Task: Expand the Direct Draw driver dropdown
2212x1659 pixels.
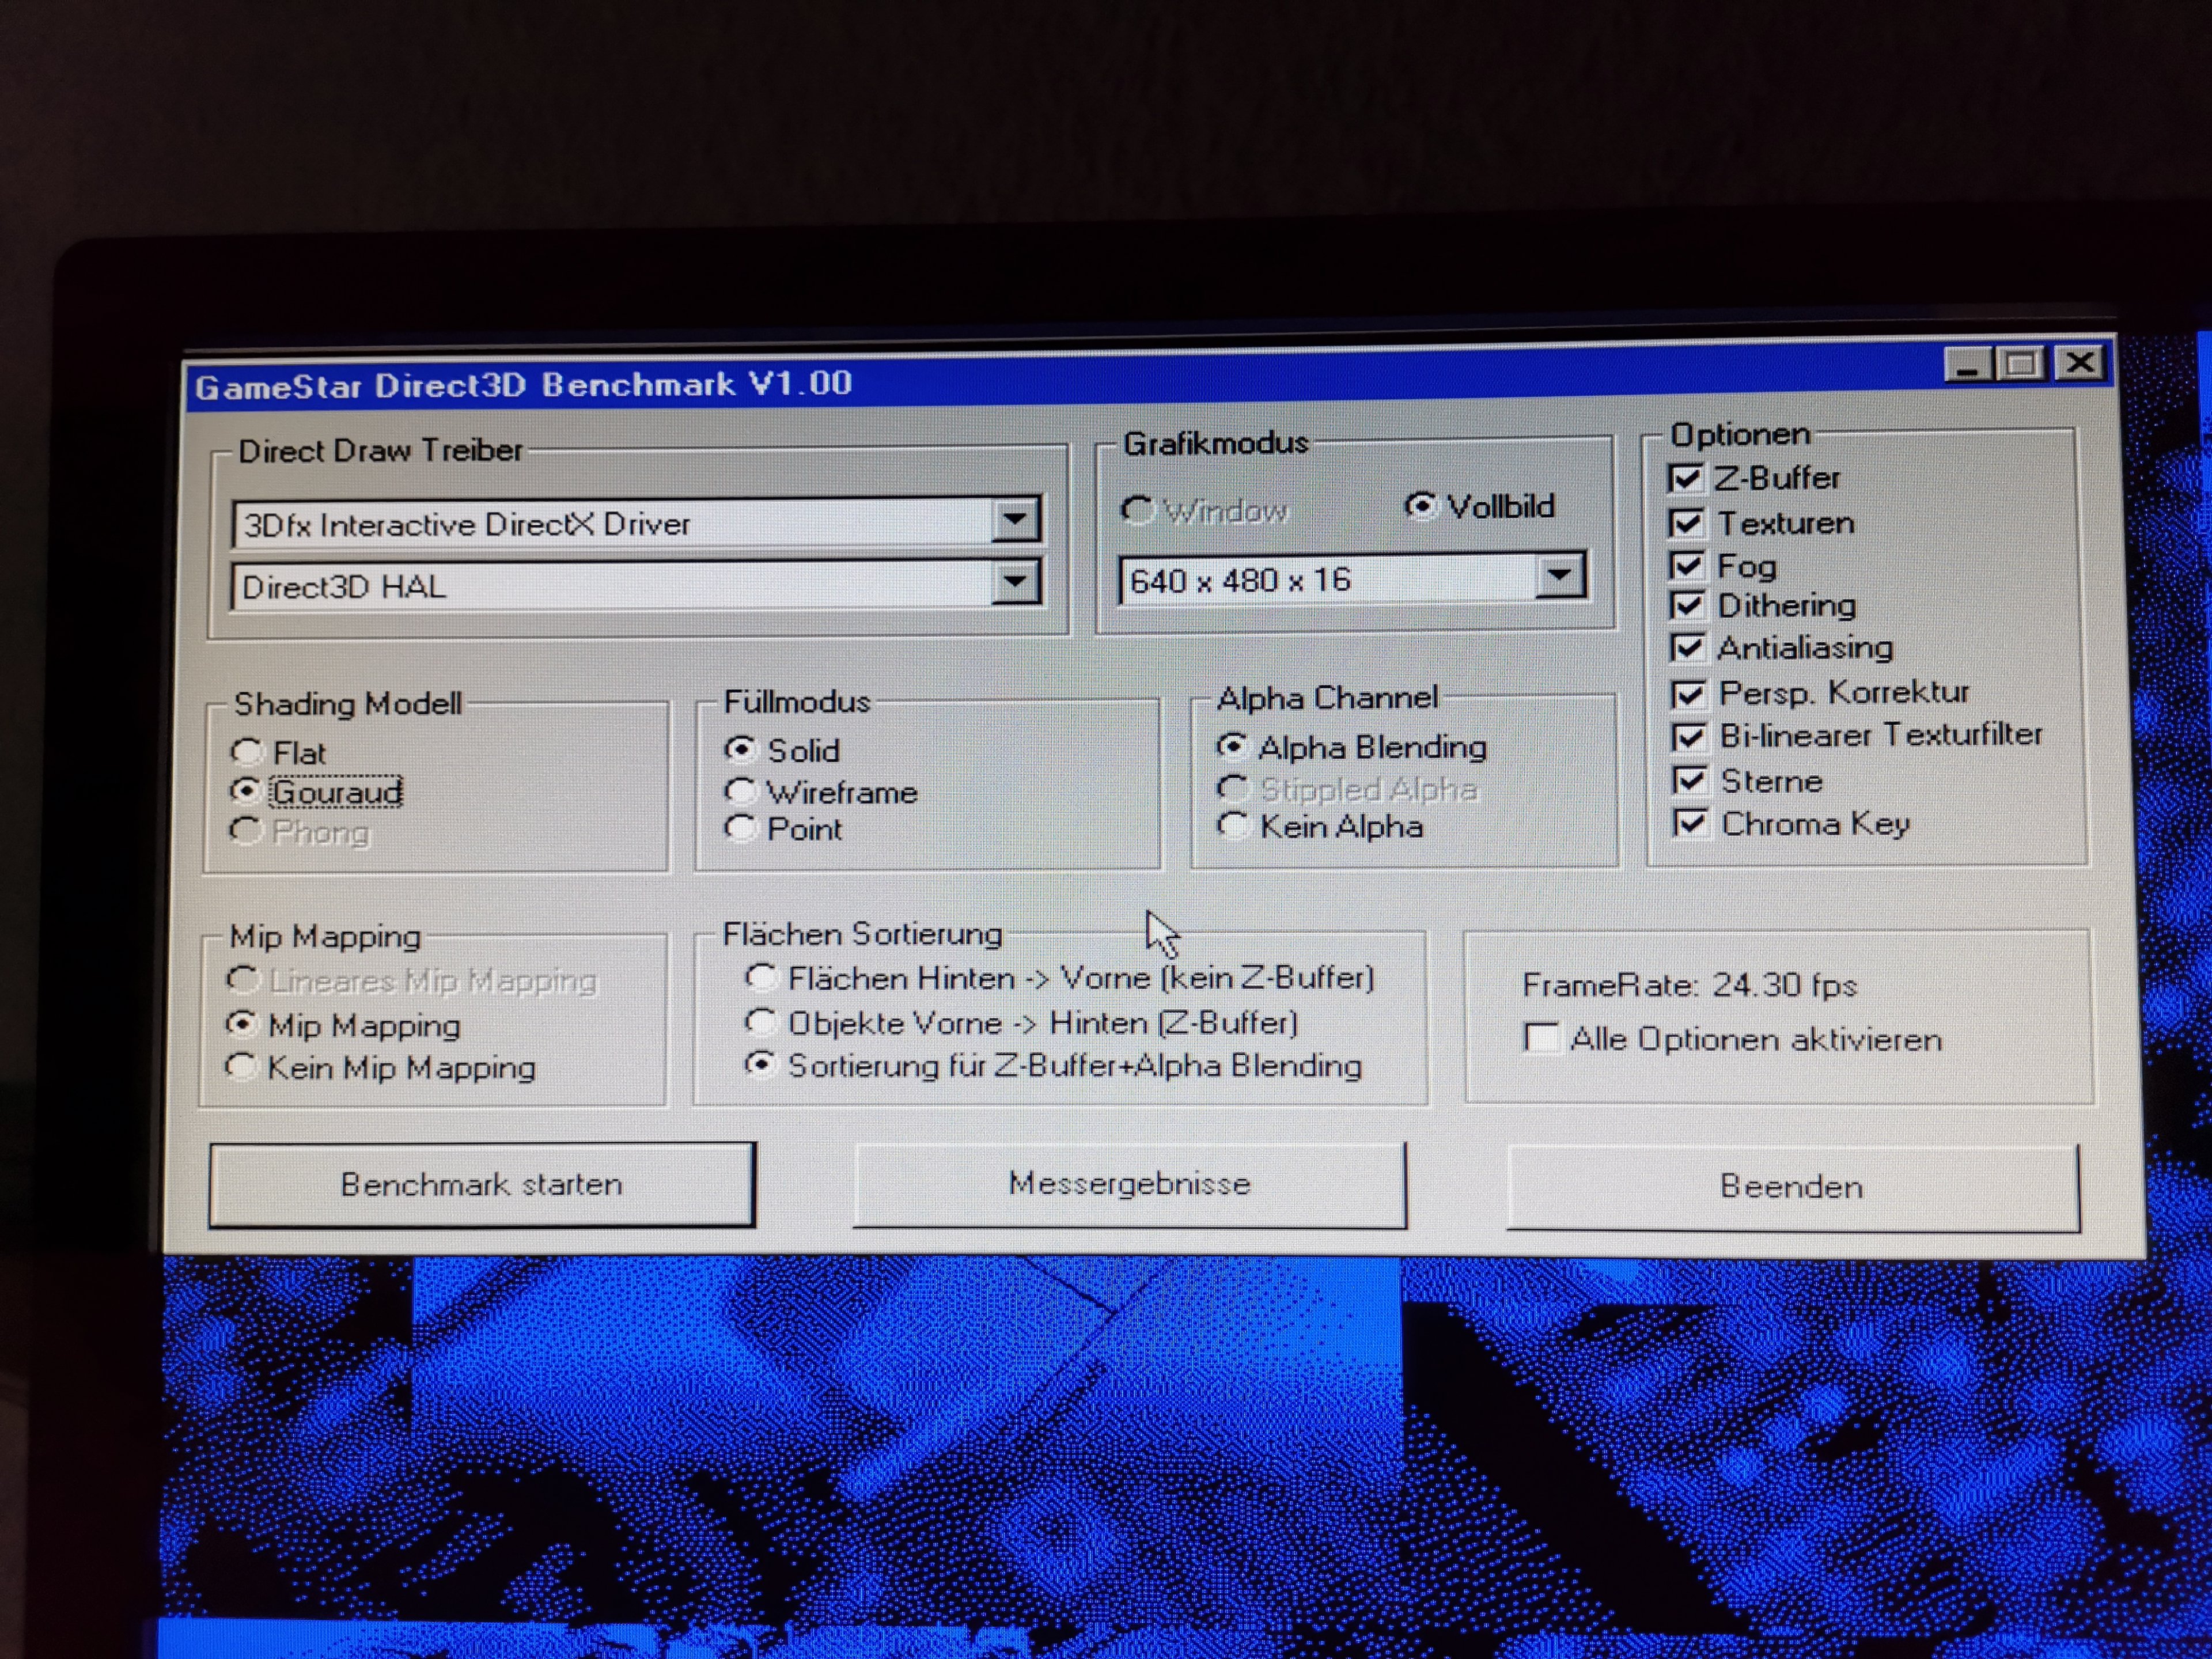Action: pos(1015,520)
